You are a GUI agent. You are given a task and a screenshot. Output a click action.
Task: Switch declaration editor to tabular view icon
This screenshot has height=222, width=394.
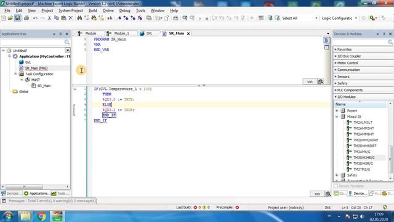[327, 47]
